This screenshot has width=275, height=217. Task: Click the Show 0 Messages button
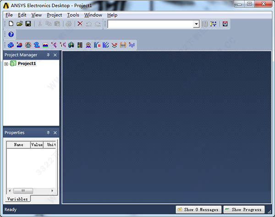click(198, 210)
